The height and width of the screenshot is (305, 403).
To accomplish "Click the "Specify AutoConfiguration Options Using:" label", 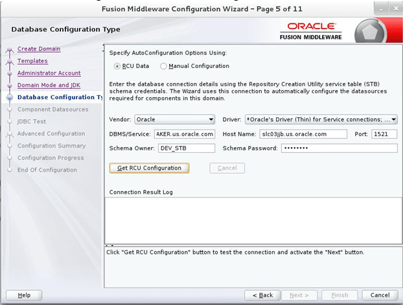I will [x=168, y=53].
